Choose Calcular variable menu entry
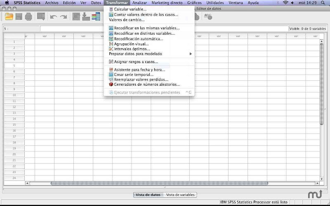The height and width of the screenshot is (206, 330). click(149, 9)
